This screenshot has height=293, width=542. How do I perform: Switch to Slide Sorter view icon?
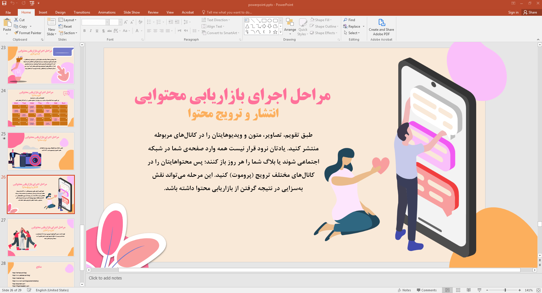[458, 290]
